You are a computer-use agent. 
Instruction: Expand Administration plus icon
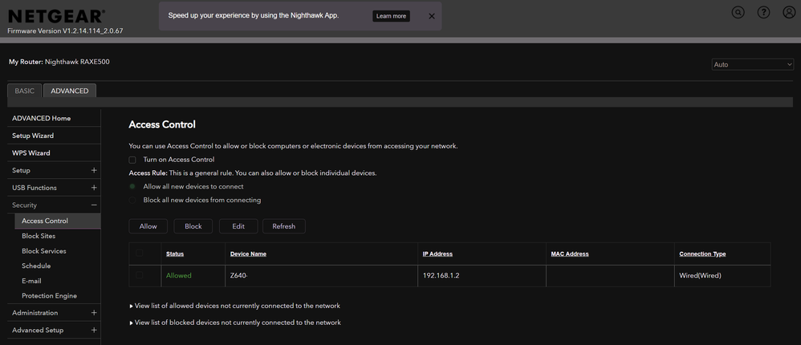[x=94, y=313]
